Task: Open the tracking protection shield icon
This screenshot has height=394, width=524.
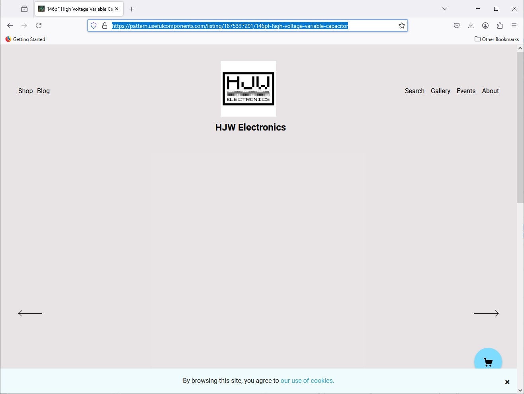Action: pos(94,25)
